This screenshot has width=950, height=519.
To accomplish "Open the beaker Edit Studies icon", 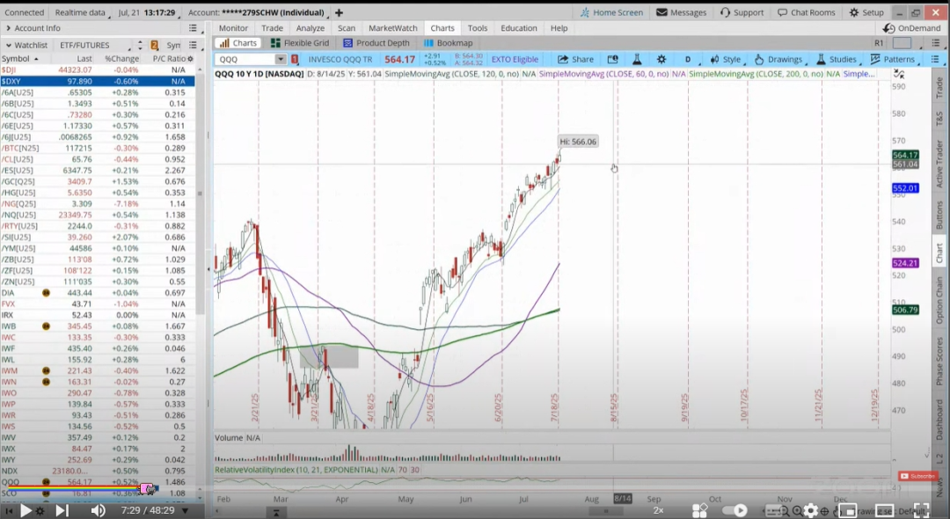I will tap(637, 59).
